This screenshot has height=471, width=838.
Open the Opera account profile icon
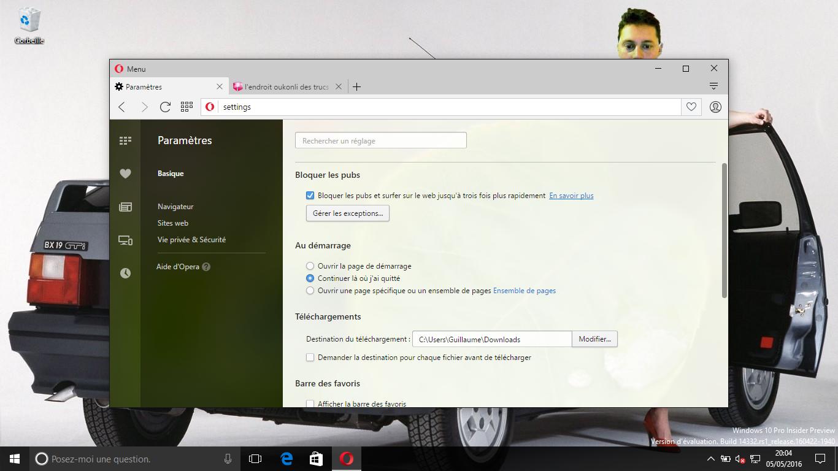point(715,107)
